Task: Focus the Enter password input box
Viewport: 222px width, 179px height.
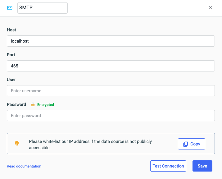Action: (x=111, y=116)
